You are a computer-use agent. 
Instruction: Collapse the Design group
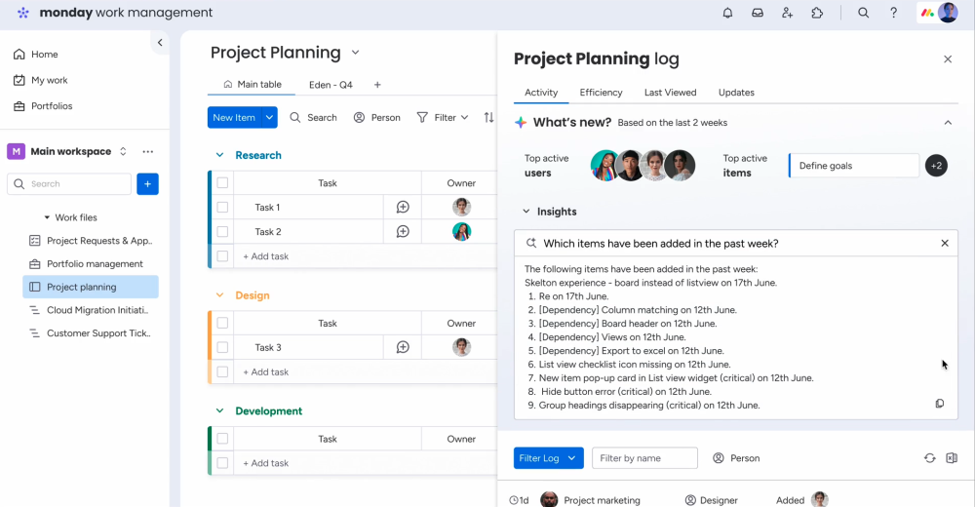click(219, 294)
